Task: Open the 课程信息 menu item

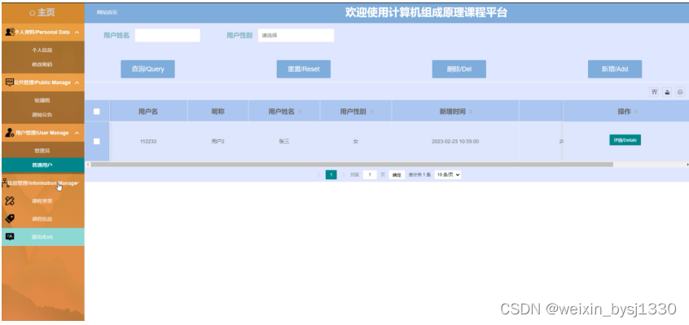Action: [42, 219]
